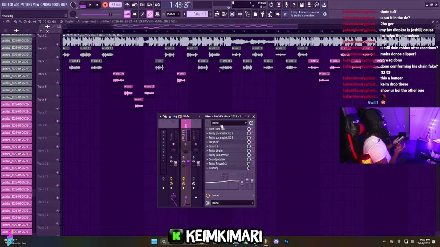Image resolution: width=440 pixels, height=247 pixels.
Task: Open the EDIT menu
Action: 11,5
